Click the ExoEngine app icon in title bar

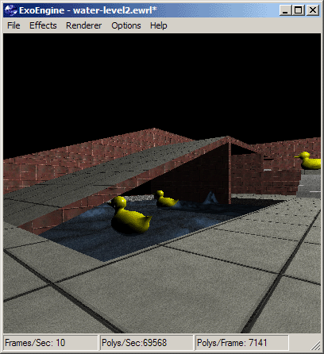point(10,10)
